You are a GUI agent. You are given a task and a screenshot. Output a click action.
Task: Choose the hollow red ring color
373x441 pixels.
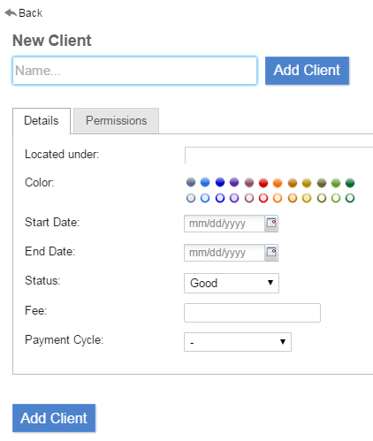(x=263, y=198)
